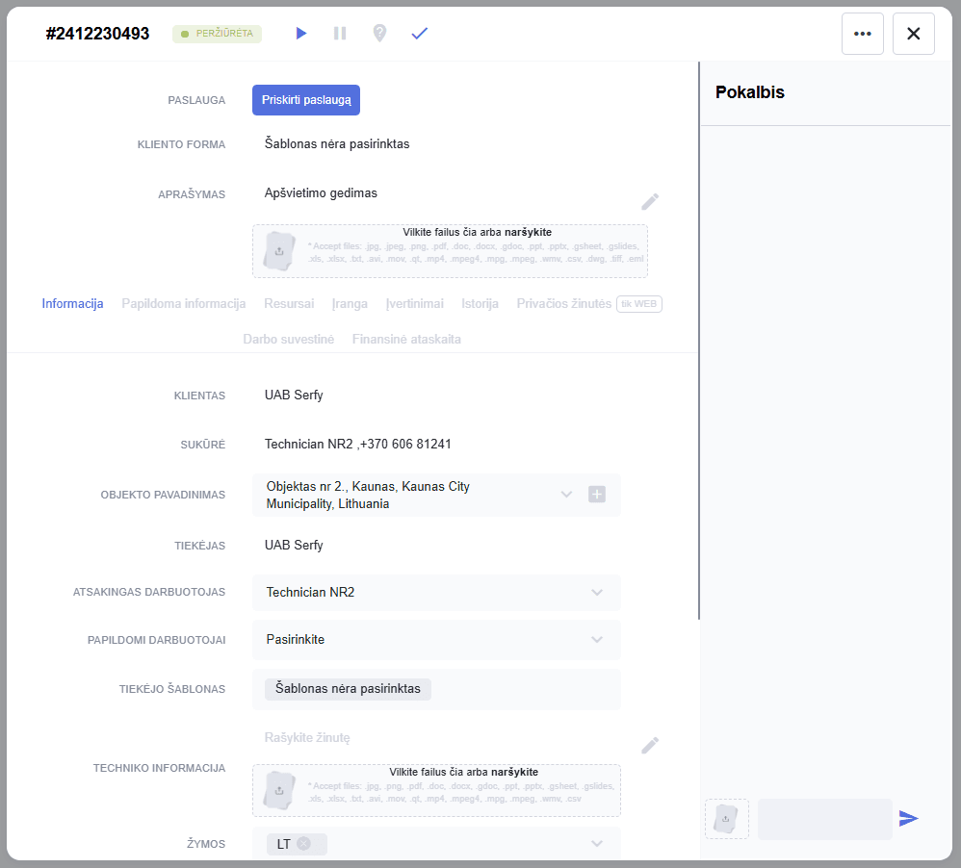Send the chat message with the arrow icon
The image size is (961, 868).
[908, 819]
